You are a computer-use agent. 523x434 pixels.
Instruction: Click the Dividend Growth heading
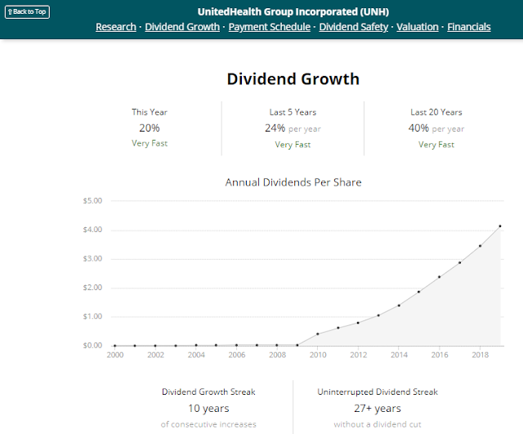293,79
